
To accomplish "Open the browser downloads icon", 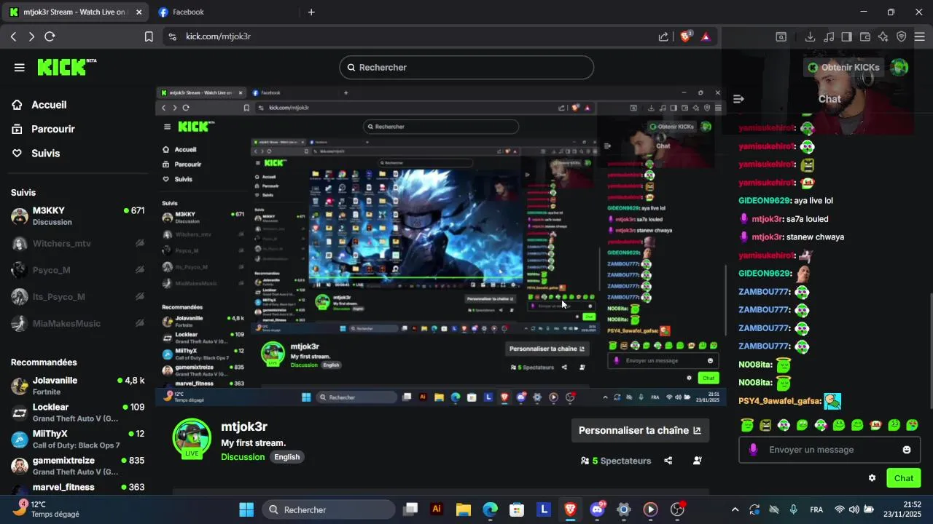I will point(810,36).
